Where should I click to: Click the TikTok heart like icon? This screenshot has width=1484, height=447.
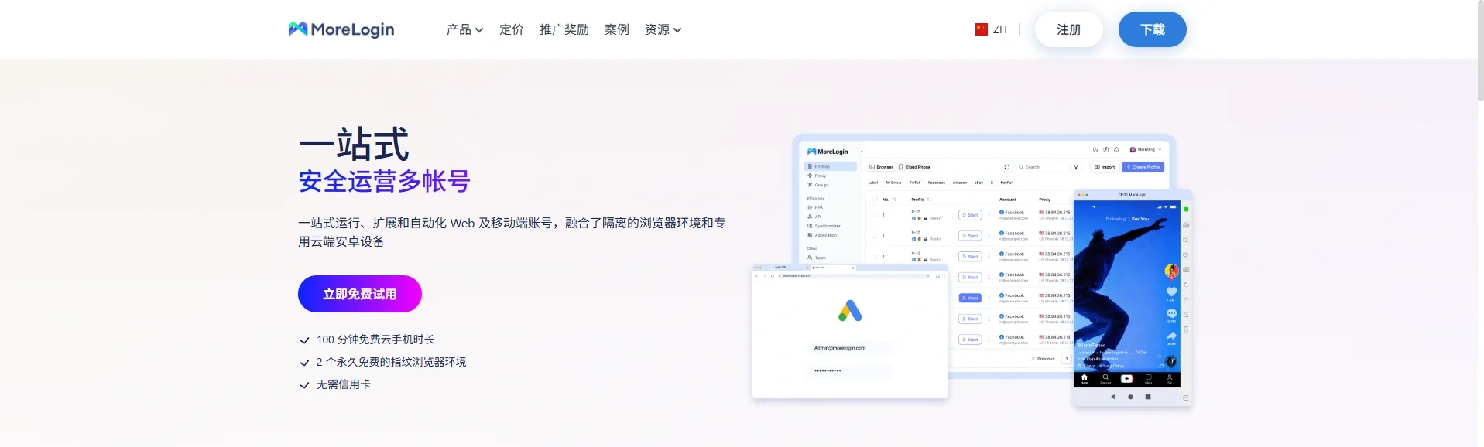click(1171, 292)
